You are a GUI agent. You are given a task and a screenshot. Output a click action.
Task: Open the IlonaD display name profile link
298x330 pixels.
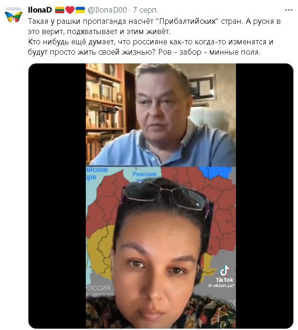click(40, 10)
